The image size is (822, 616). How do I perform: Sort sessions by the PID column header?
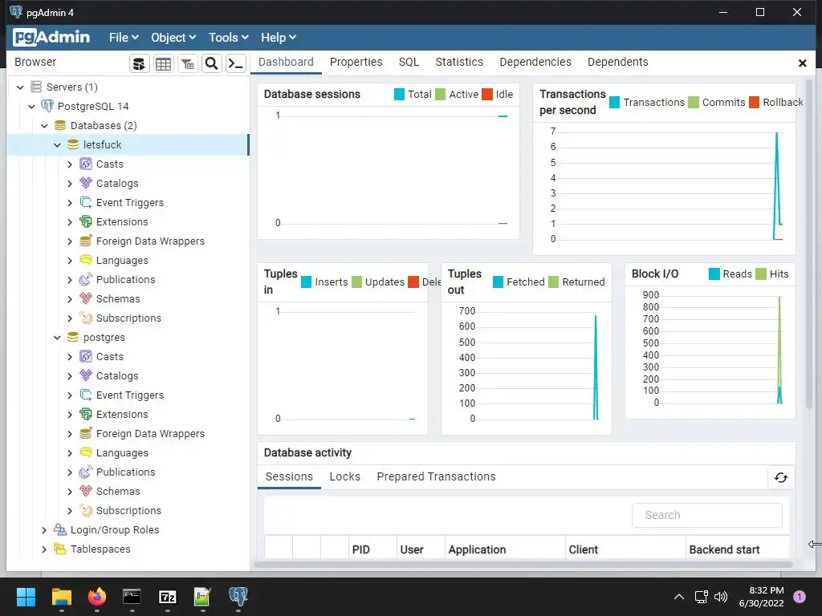(372, 549)
